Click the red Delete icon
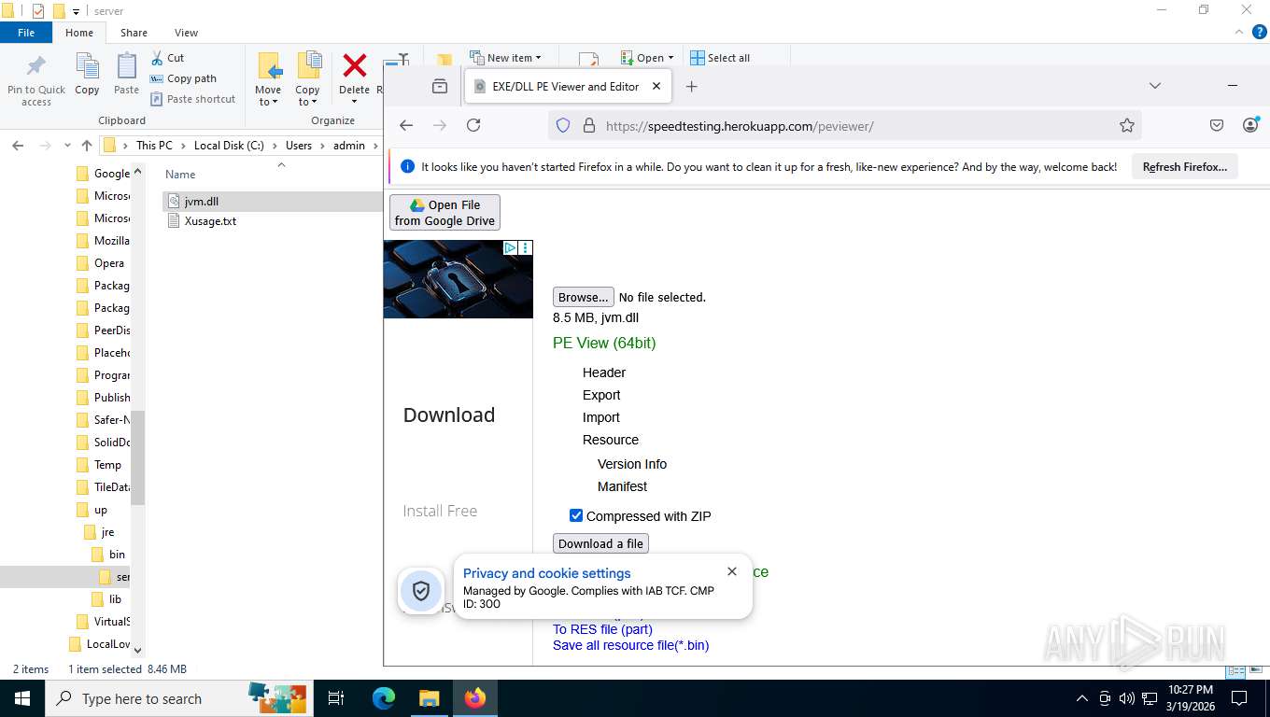The width and height of the screenshot is (1270, 717). click(x=355, y=65)
